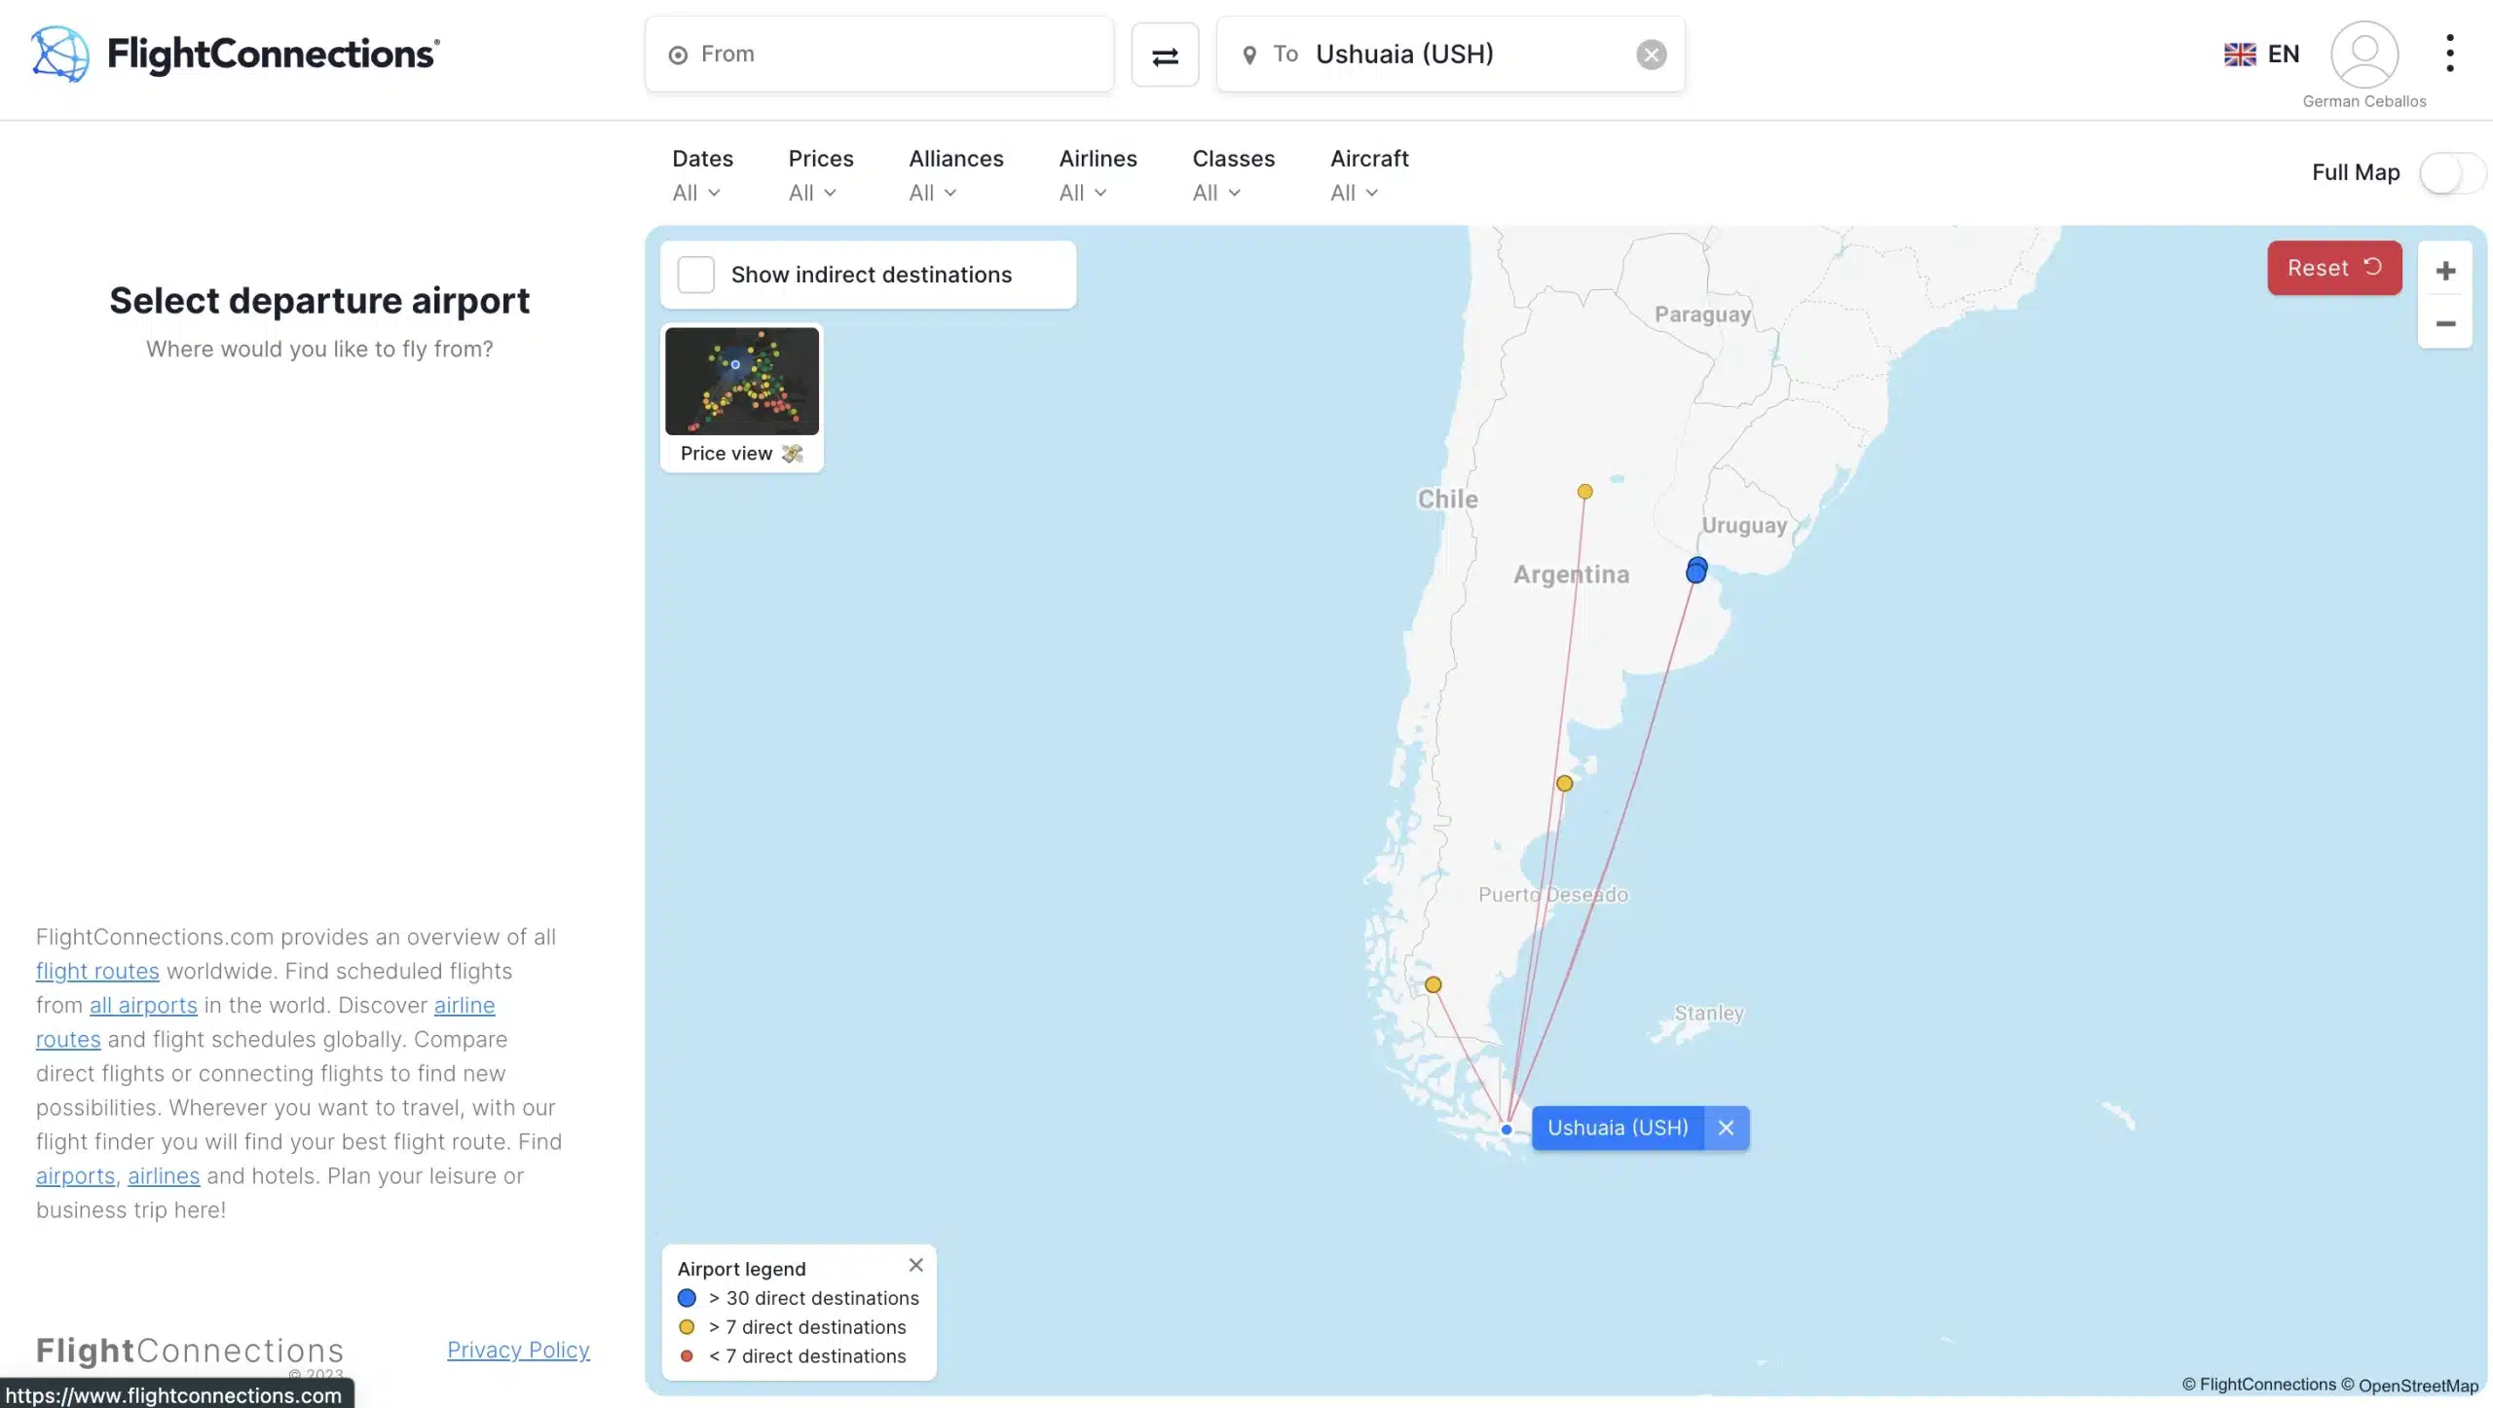
Task: Click the To airport input field
Action: click(x=1450, y=55)
